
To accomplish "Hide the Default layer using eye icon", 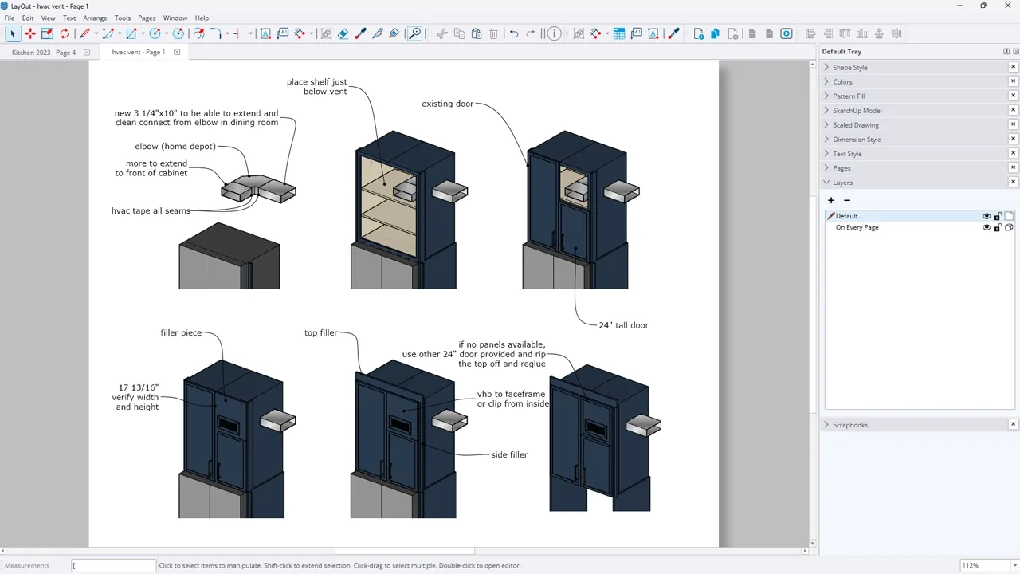I will 987,216.
